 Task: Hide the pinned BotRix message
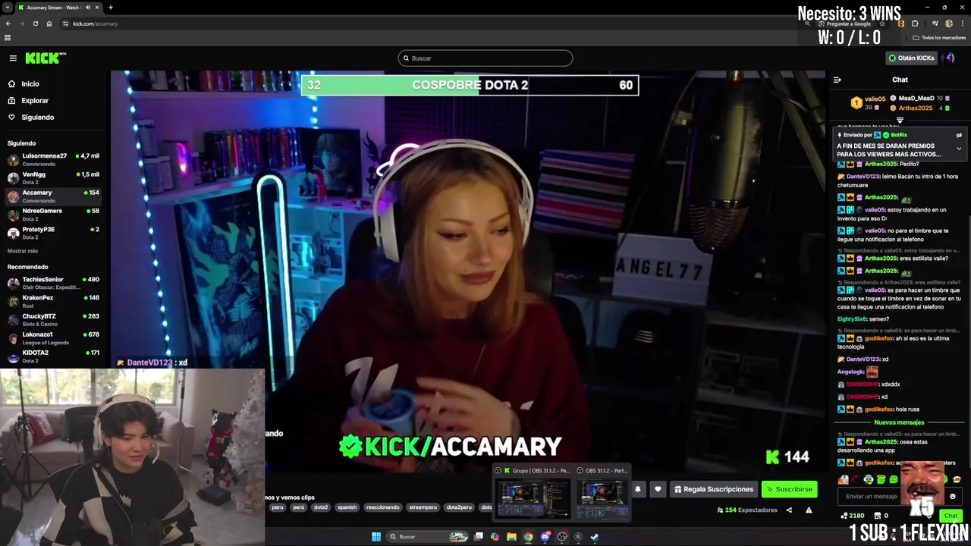[959, 135]
